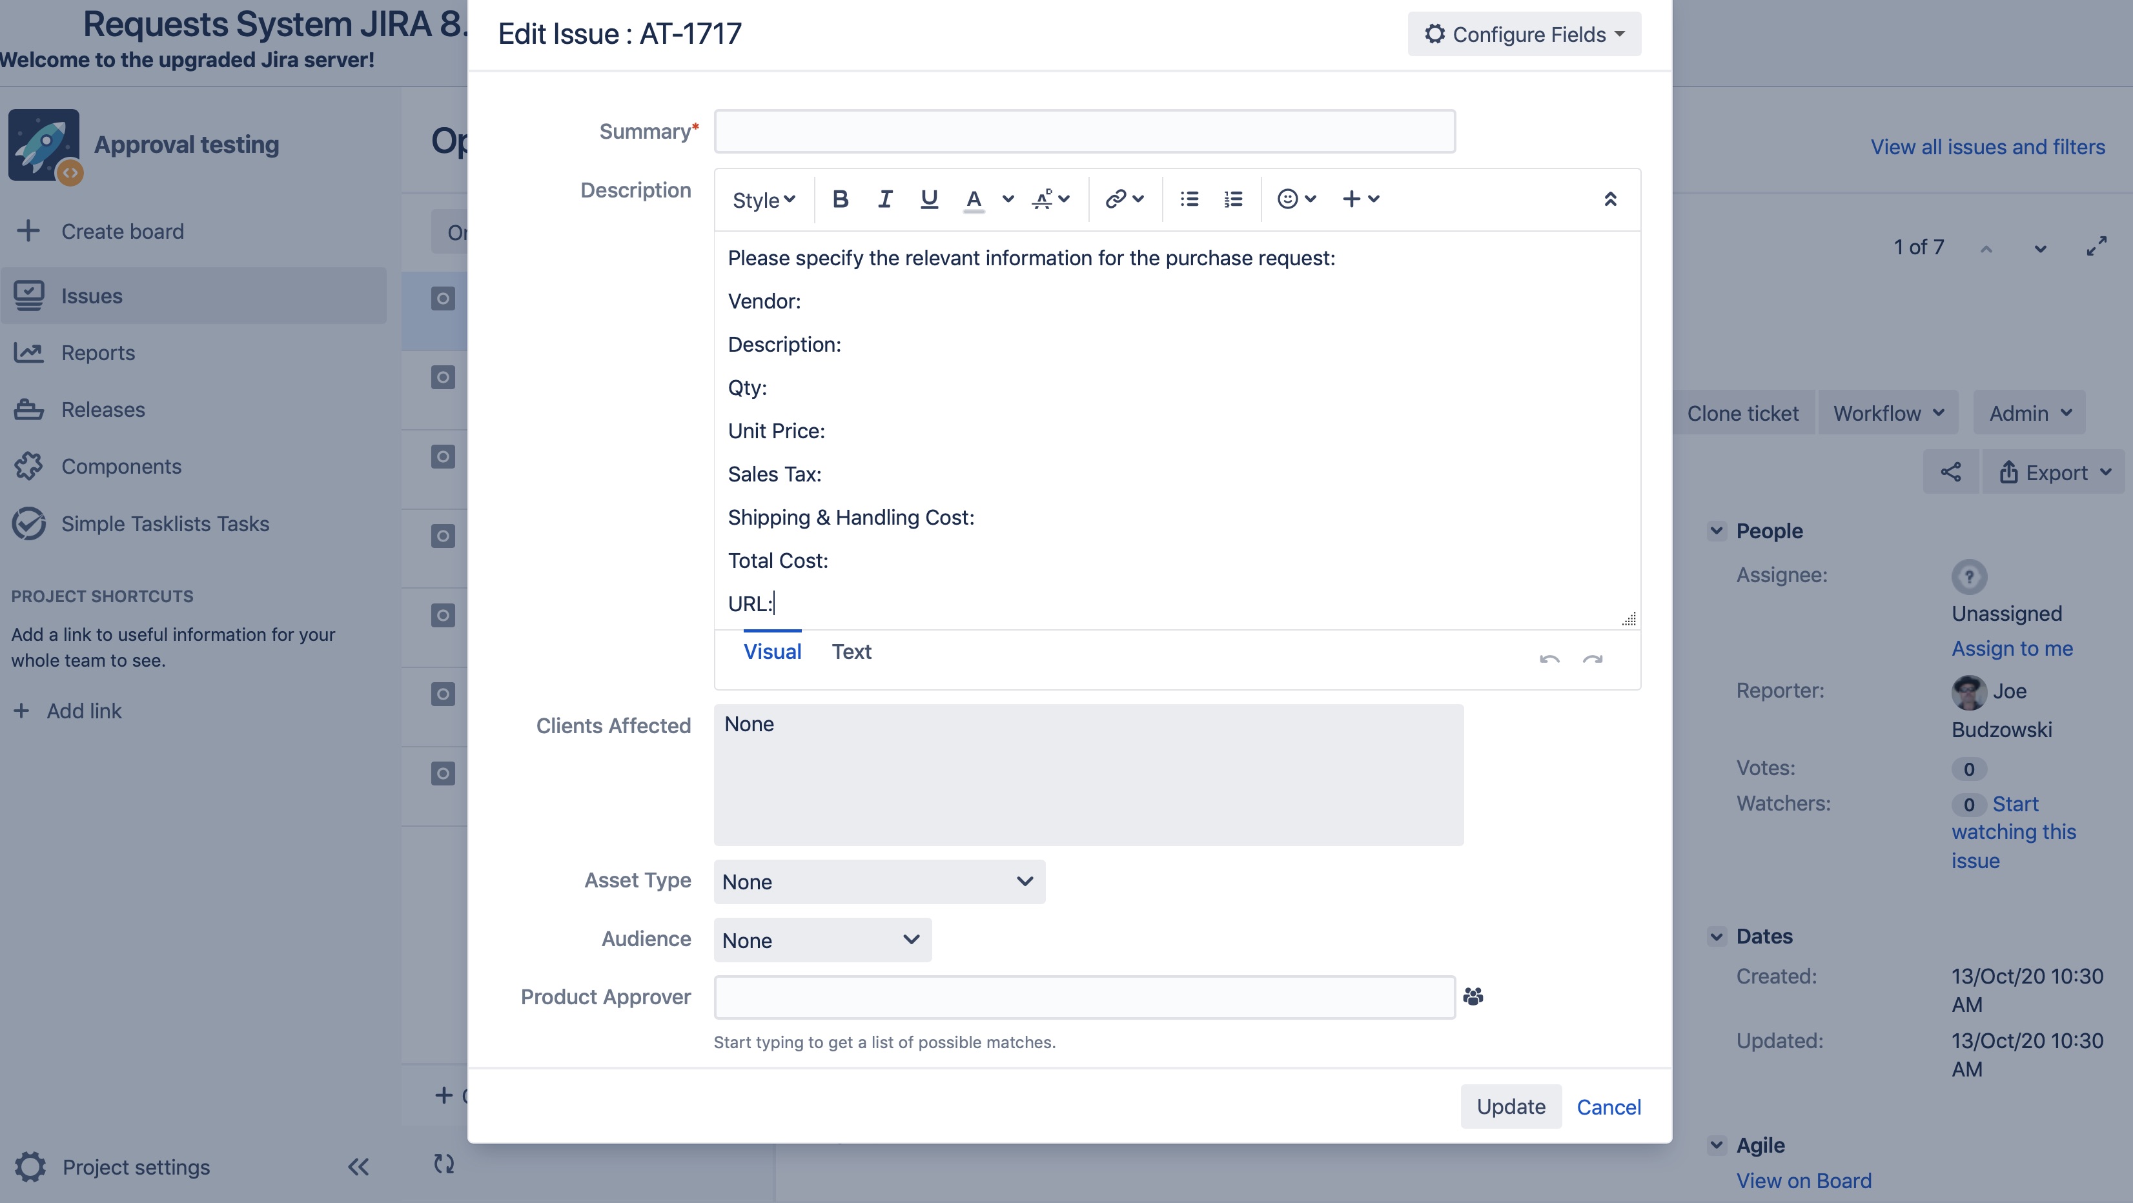
Task: Insert a bulleted list
Action: (x=1189, y=199)
